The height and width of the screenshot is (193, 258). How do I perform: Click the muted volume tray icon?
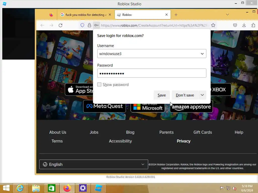coord(234,188)
